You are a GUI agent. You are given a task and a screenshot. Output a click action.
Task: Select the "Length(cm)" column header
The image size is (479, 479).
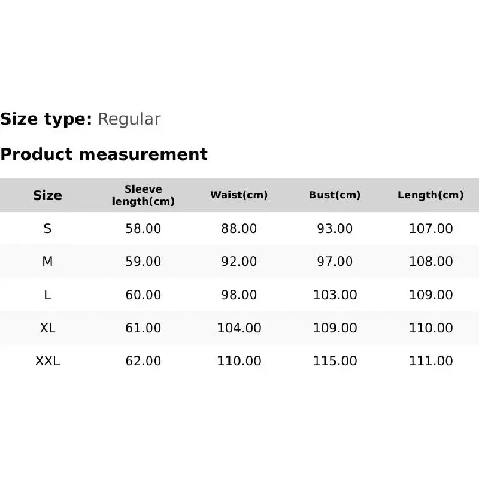(x=431, y=195)
